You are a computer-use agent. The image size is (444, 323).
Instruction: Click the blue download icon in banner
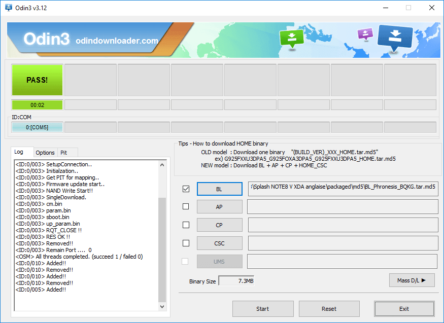(395, 38)
